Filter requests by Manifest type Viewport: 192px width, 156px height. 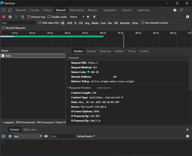pyautogui.click(x=125, y=23)
